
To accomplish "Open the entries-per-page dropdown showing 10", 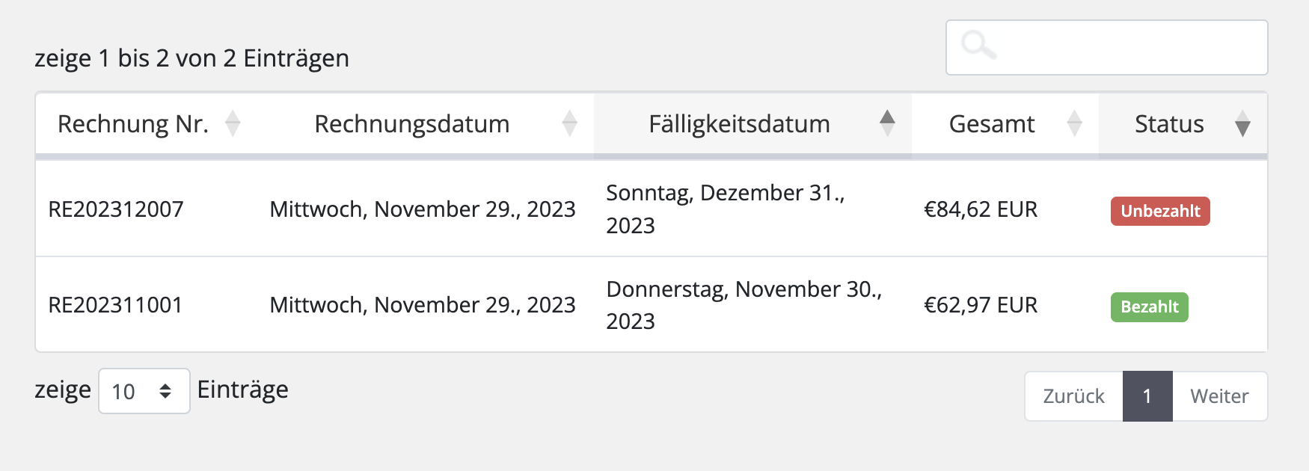I will point(144,391).
